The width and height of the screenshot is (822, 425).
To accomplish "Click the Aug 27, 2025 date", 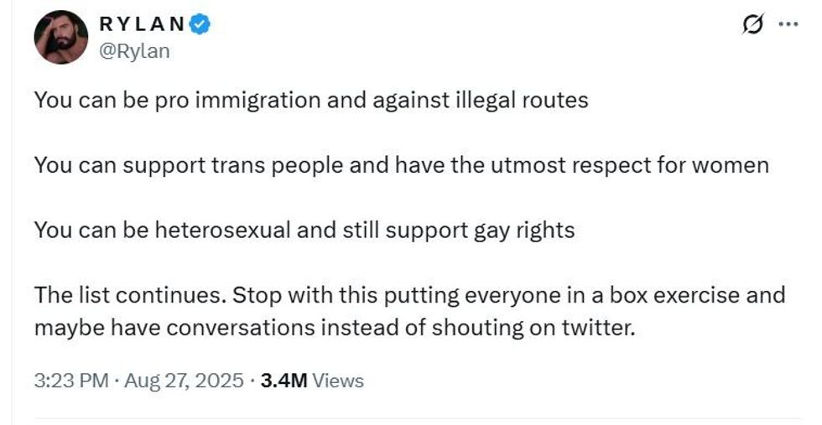I will tap(184, 381).
